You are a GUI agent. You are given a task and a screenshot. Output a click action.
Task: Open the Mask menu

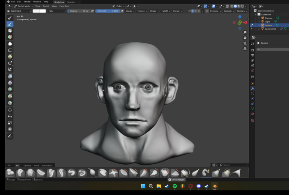(54, 6)
